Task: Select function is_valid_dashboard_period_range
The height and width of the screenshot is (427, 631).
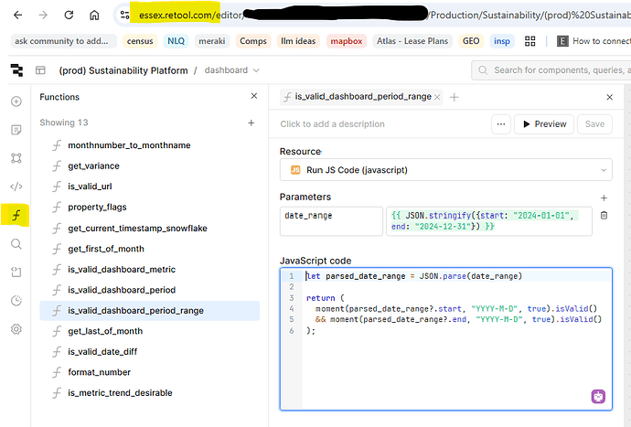Action: pyautogui.click(x=149, y=311)
